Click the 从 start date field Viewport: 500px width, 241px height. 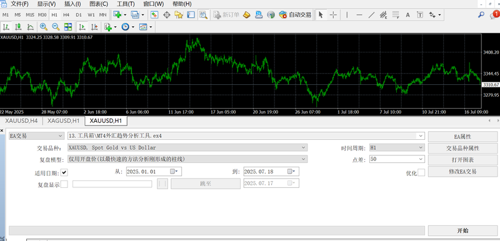pos(154,171)
